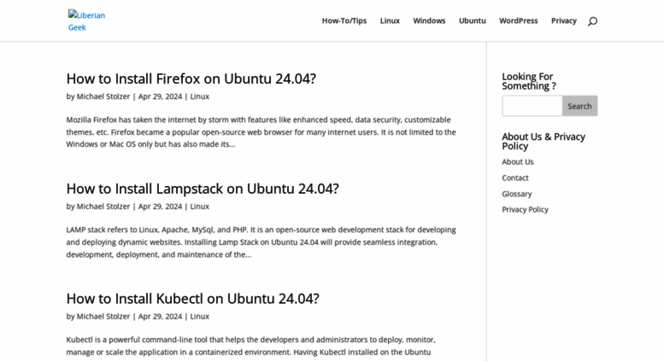Open the Contact sidebar link
This screenshot has height=361, width=664.
tap(515, 178)
